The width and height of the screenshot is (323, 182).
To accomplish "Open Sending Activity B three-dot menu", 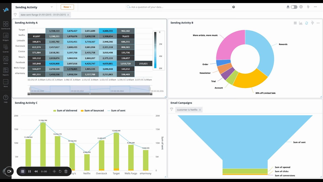I will [x=318, y=23].
